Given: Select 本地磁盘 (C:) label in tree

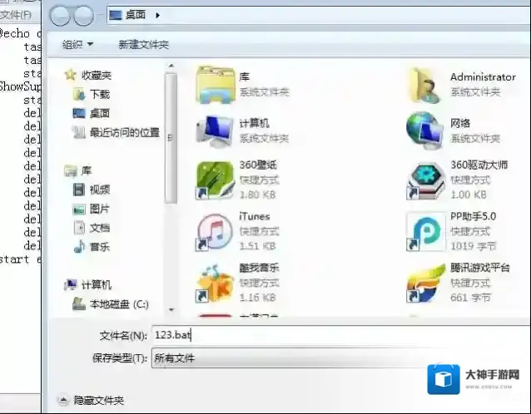Looking at the screenshot, I should [x=119, y=304].
